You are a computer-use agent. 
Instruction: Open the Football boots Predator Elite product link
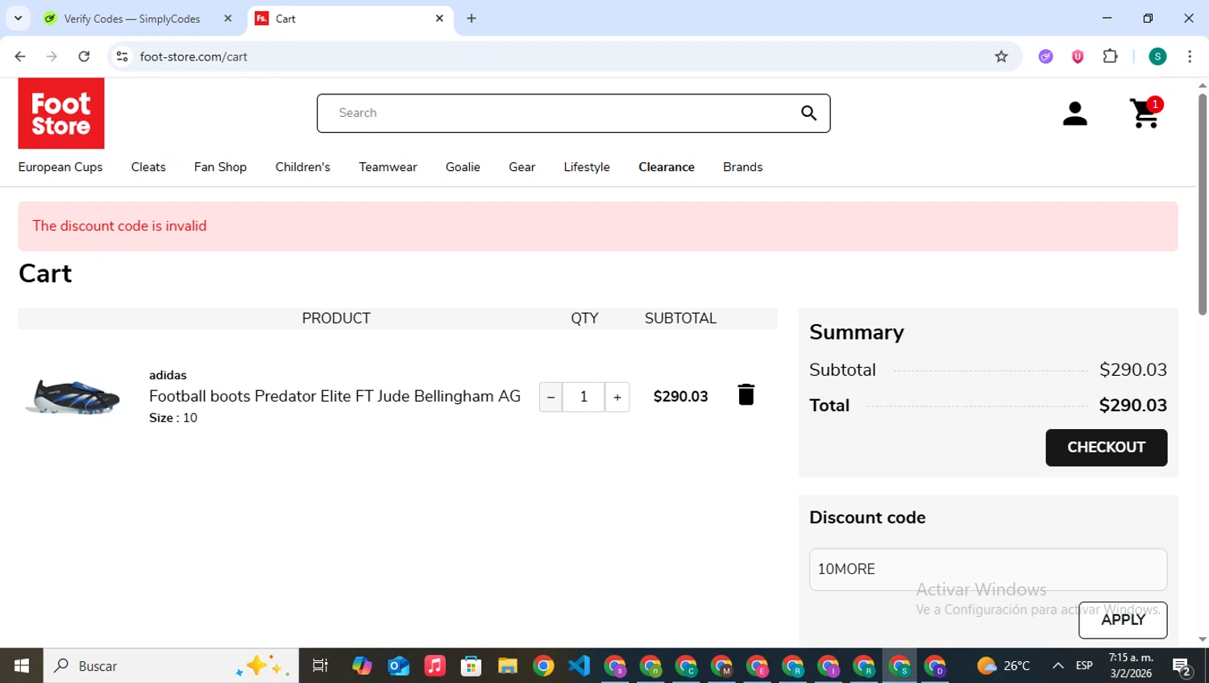pyautogui.click(x=334, y=396)
